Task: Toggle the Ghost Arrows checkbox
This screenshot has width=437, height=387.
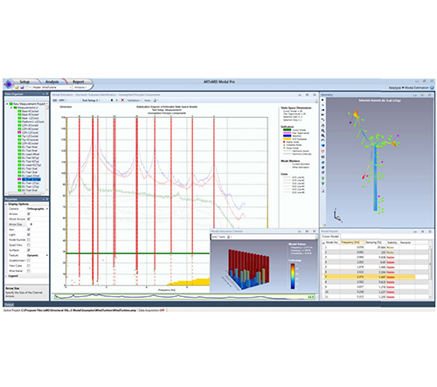Action: (x=29, y=219)
